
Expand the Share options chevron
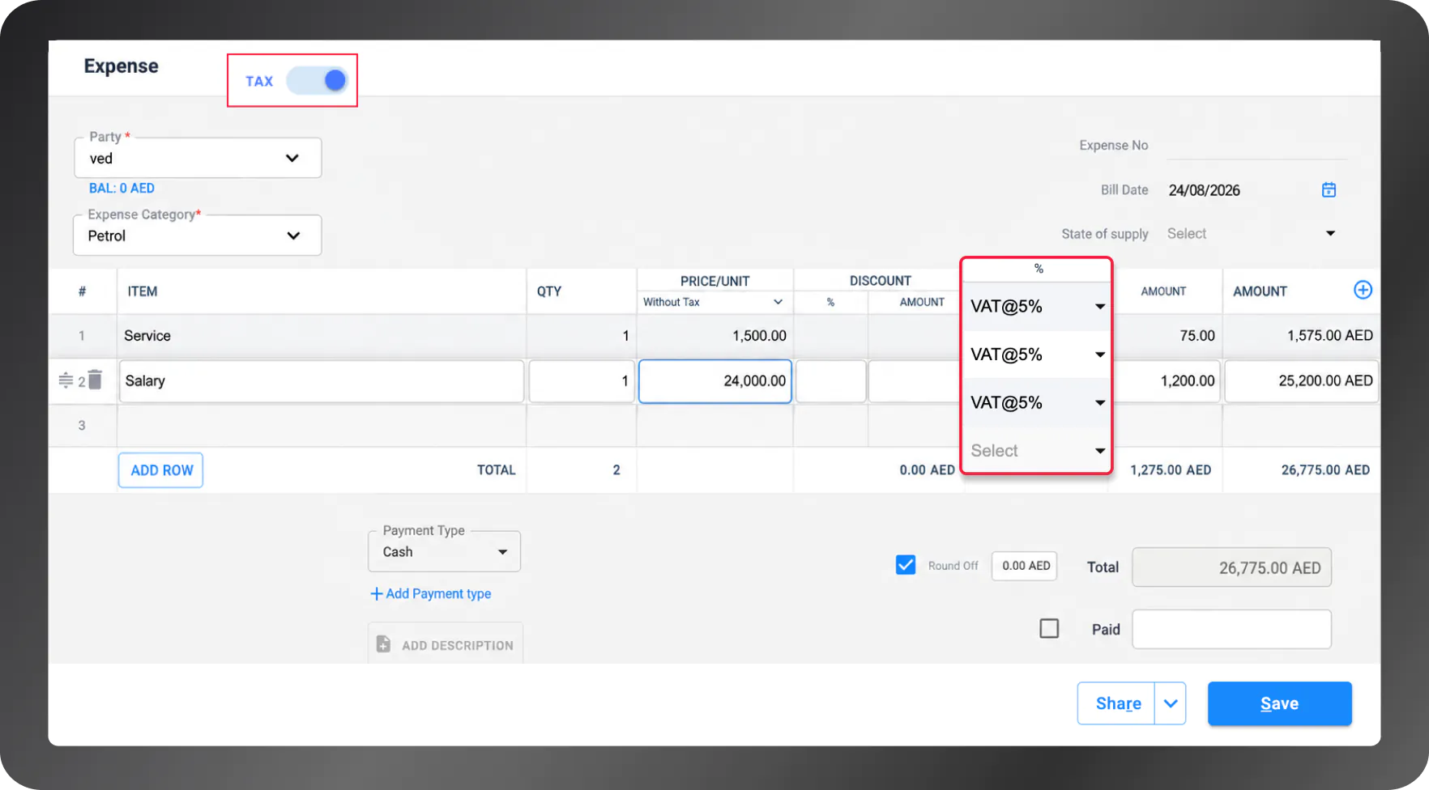pos(1171,703)
